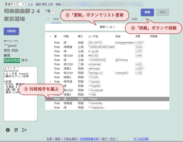Select the 先約待 初段 player row

107,81
